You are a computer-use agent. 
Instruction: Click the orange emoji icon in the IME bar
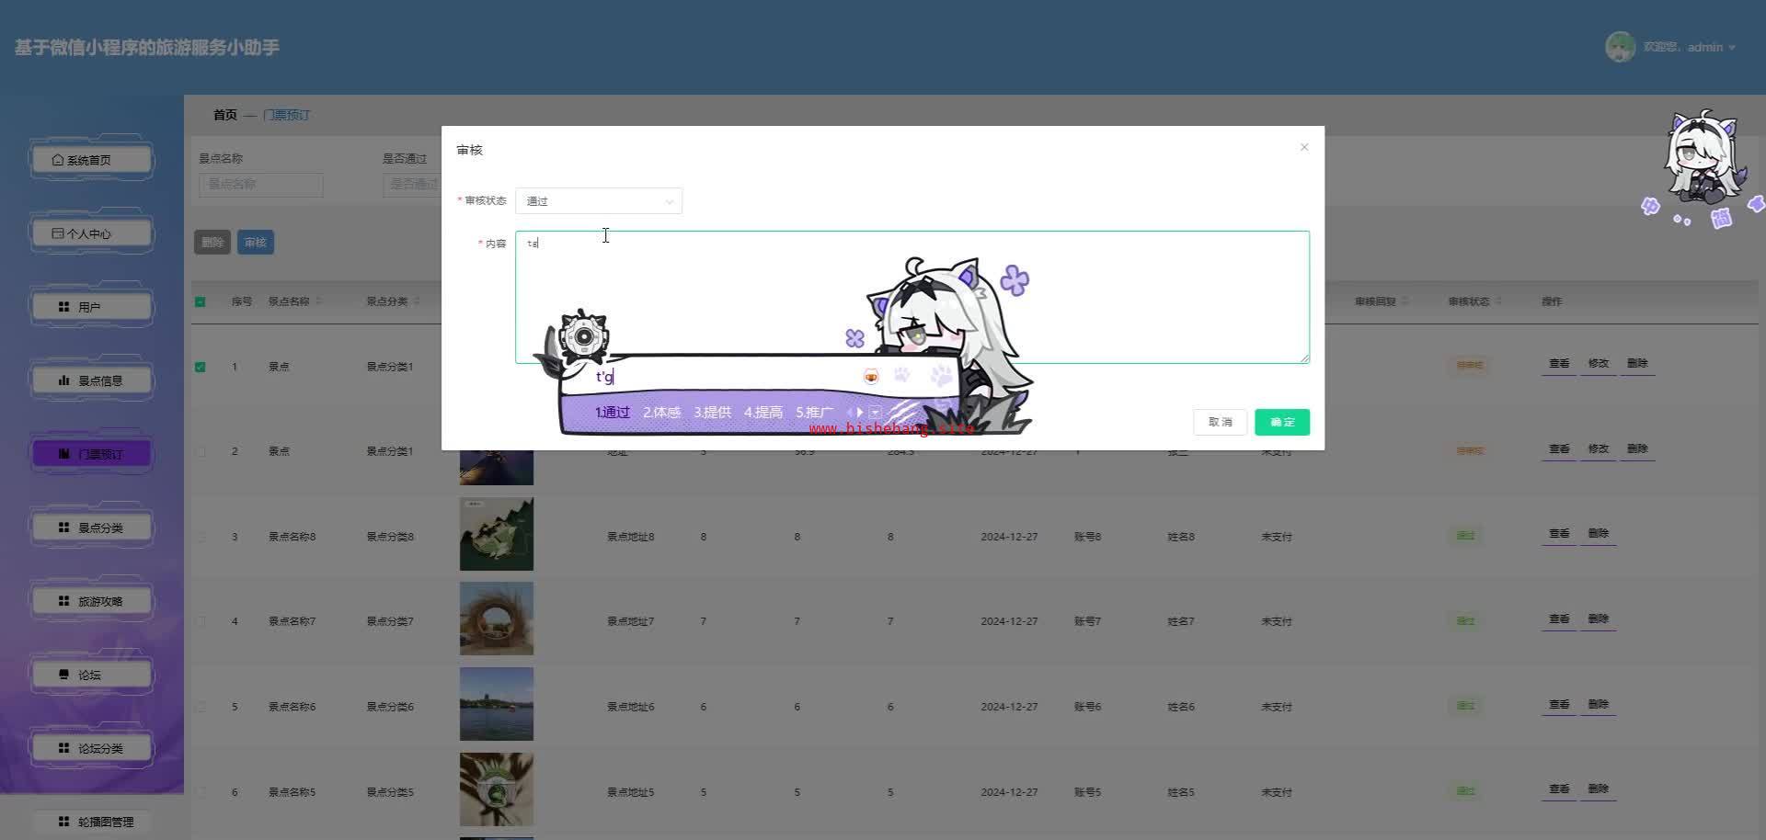(871, 376)
